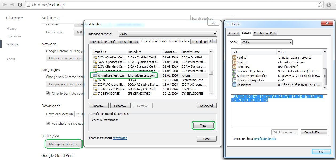Click Copy to File... button
Viewport: 336px width, 160px height.
(x=314, y=132)
